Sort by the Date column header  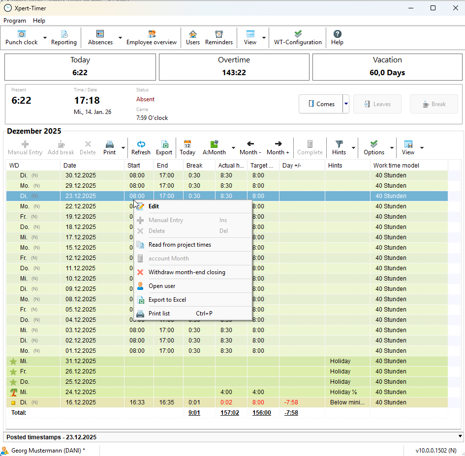click(92, 166)
